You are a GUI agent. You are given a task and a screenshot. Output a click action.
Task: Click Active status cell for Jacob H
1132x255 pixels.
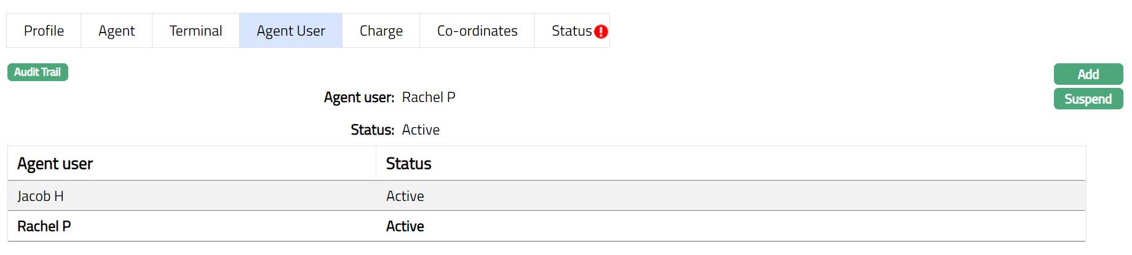[x=405, y=196]
